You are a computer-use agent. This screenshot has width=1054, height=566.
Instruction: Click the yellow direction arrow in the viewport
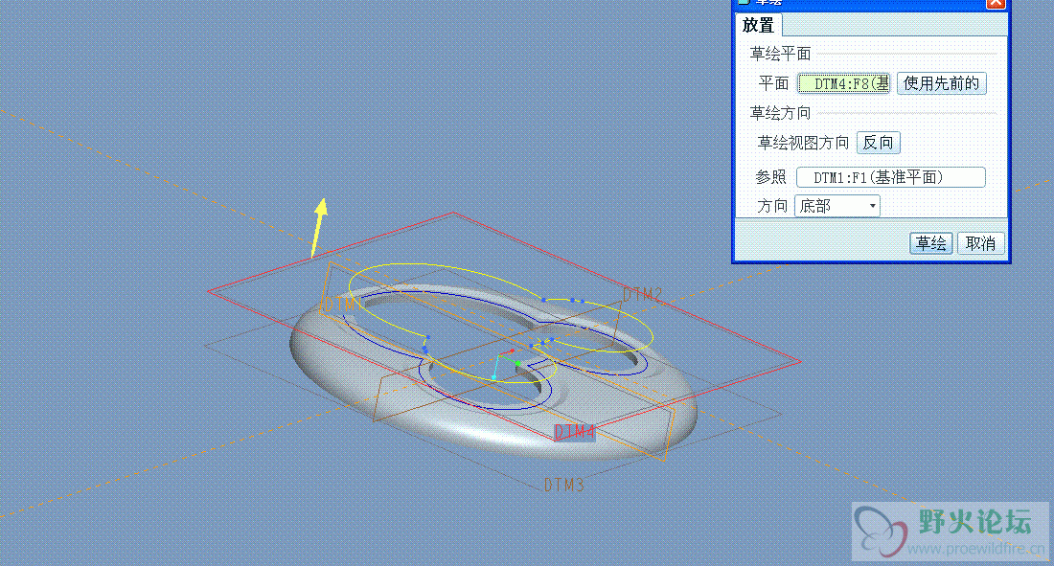click(x=320, y=227)
